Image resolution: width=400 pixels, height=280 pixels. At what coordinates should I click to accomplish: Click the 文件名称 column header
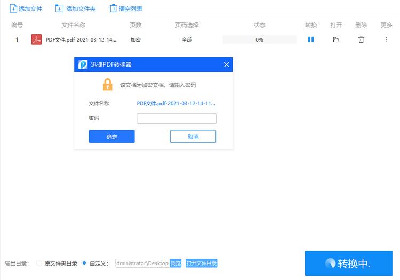(x=74, y=25)
